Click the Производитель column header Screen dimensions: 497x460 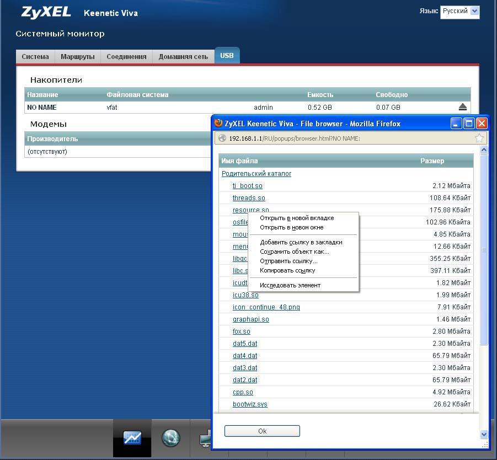(52, 139)
